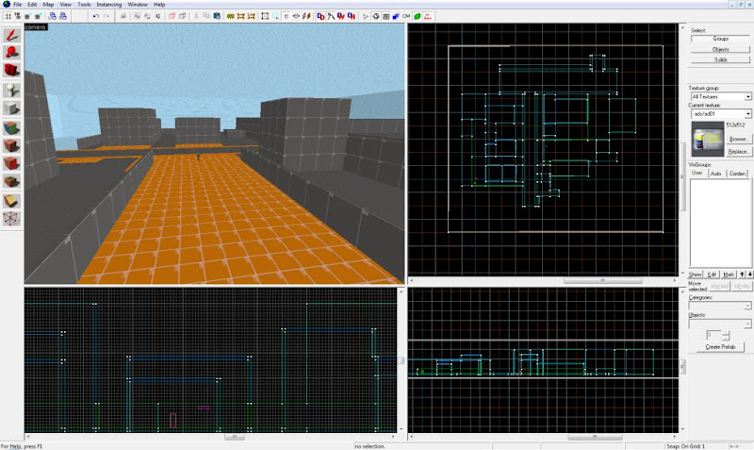Click the top view horizontal scrollbar

[x=543, y=280]
